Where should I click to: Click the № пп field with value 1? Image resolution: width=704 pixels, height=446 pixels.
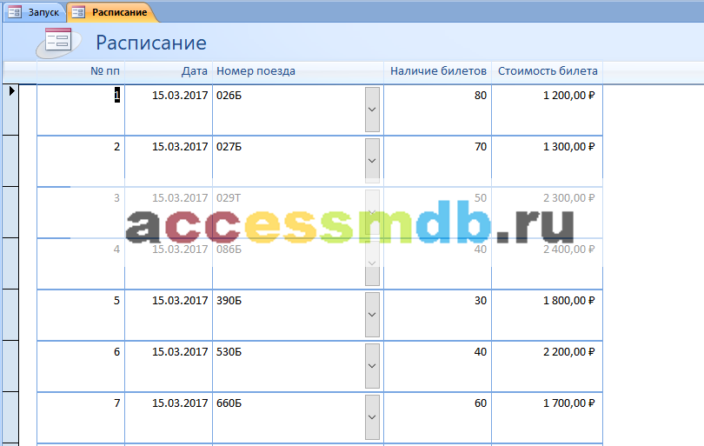pos(81,110)
